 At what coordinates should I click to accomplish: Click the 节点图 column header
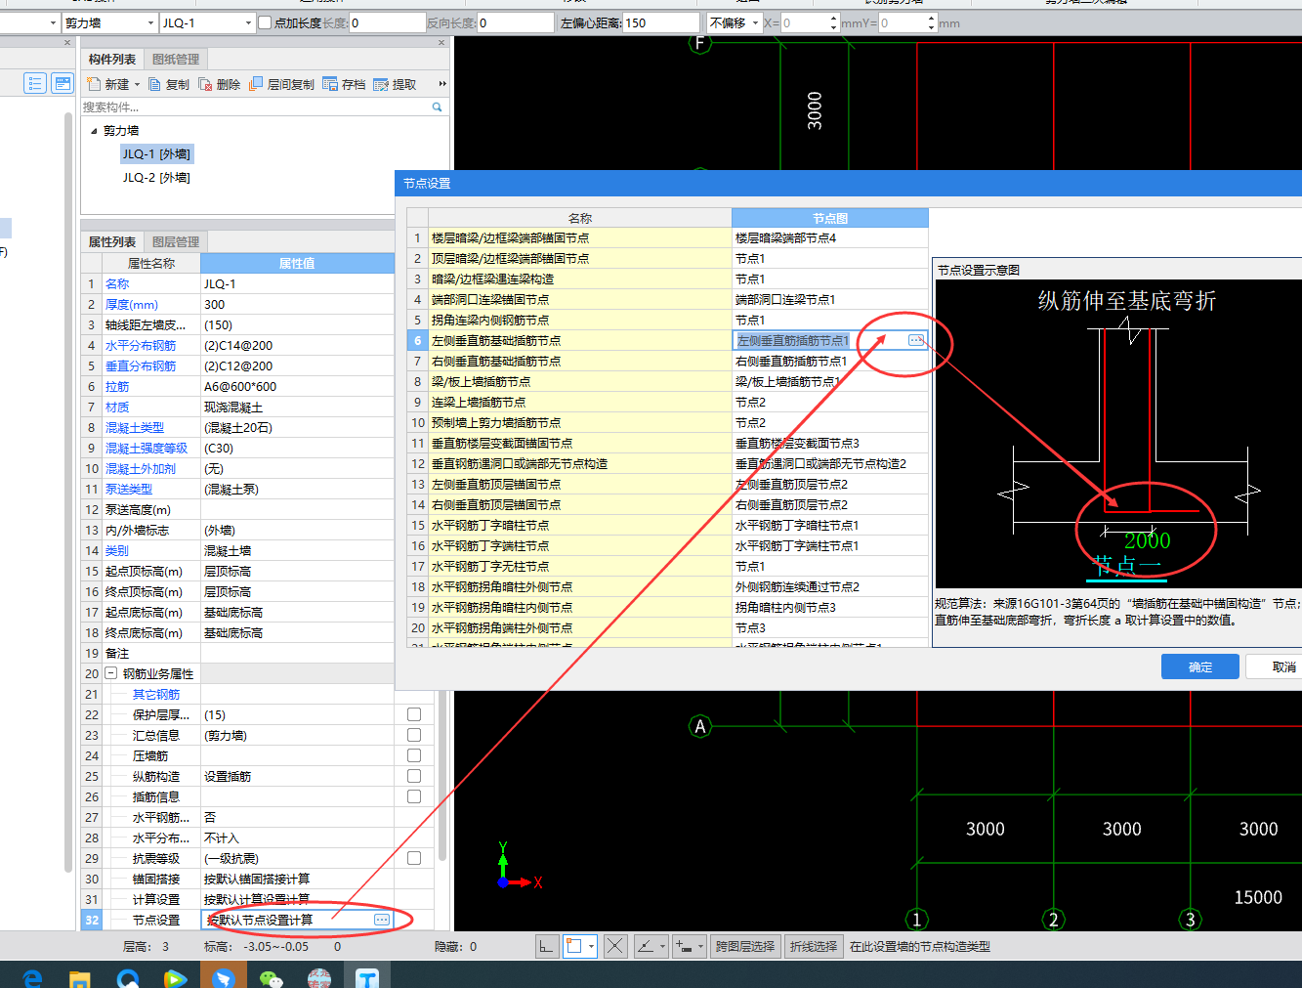pos(830,218)
